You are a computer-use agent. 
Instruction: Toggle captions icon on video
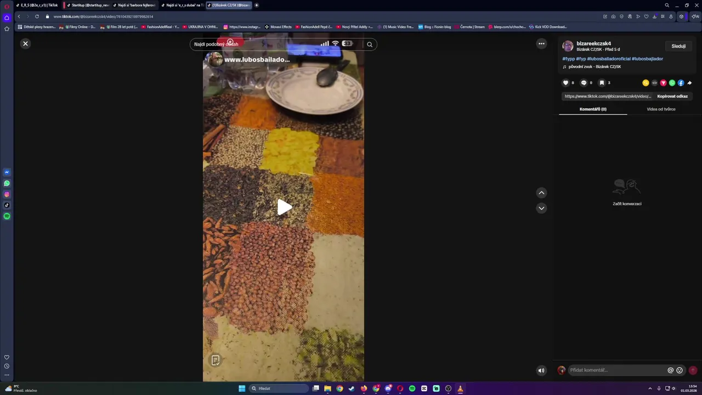pos(216,360)
